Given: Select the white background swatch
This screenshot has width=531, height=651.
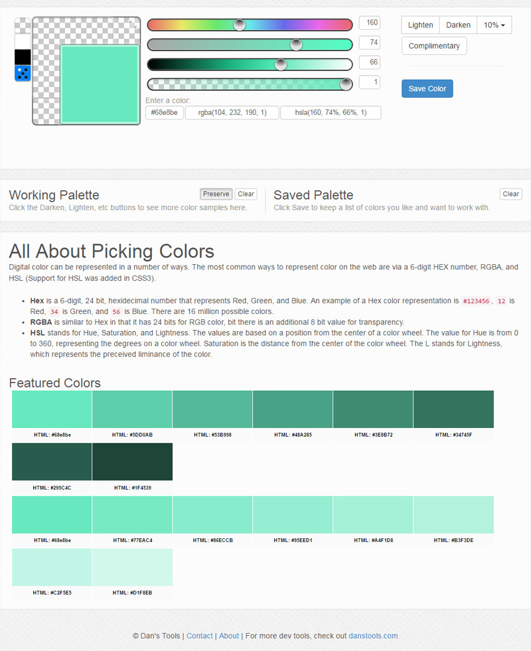Looking at the screenshot, I should tap(23, 41).
